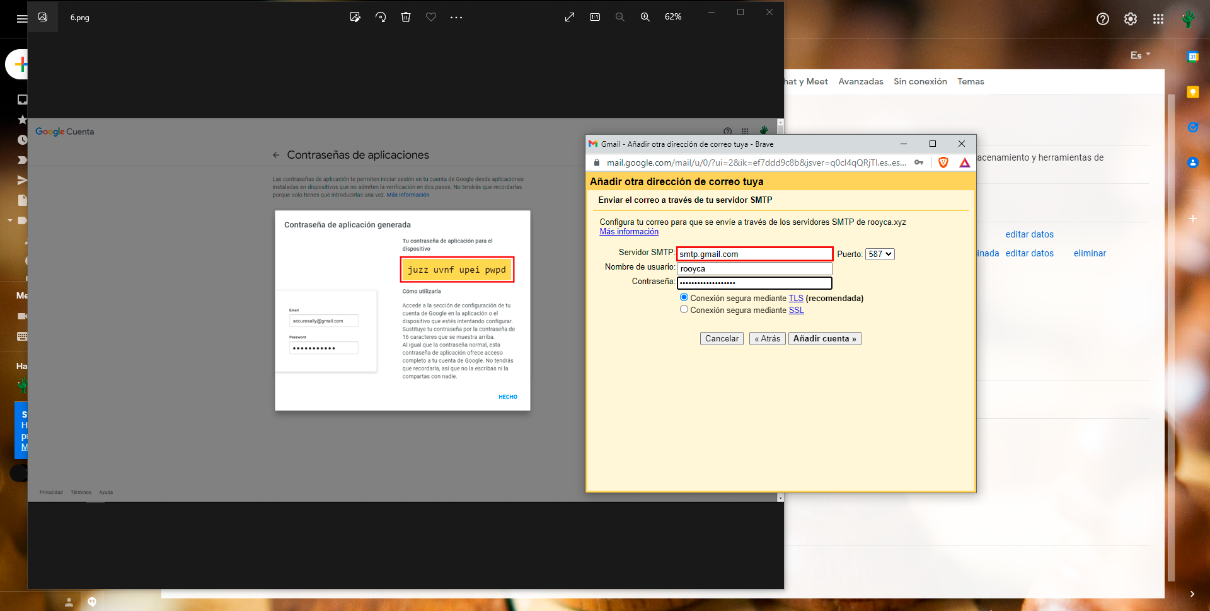This screenshot has width=1210, height=611.
Task: Open the Puerto 587 port dropdown
Action: (880, 254)
